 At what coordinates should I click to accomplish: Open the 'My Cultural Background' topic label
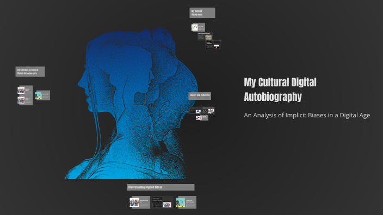(x=202, y=12)
